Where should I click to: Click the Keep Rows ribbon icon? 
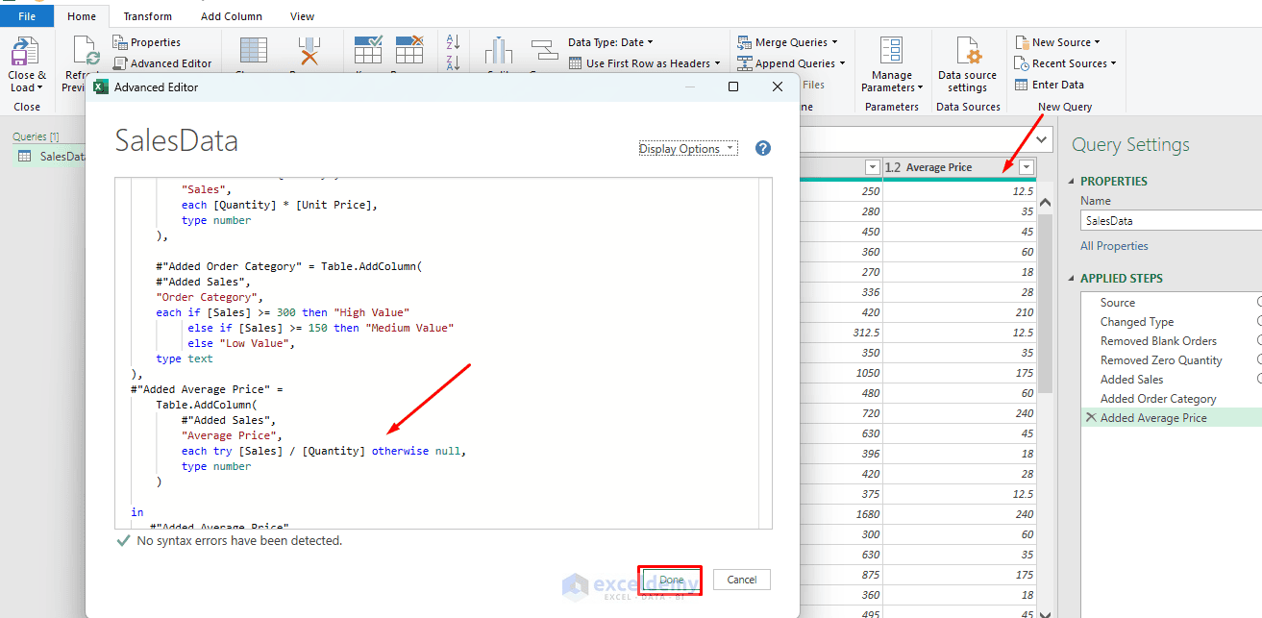tap(368, 50)
